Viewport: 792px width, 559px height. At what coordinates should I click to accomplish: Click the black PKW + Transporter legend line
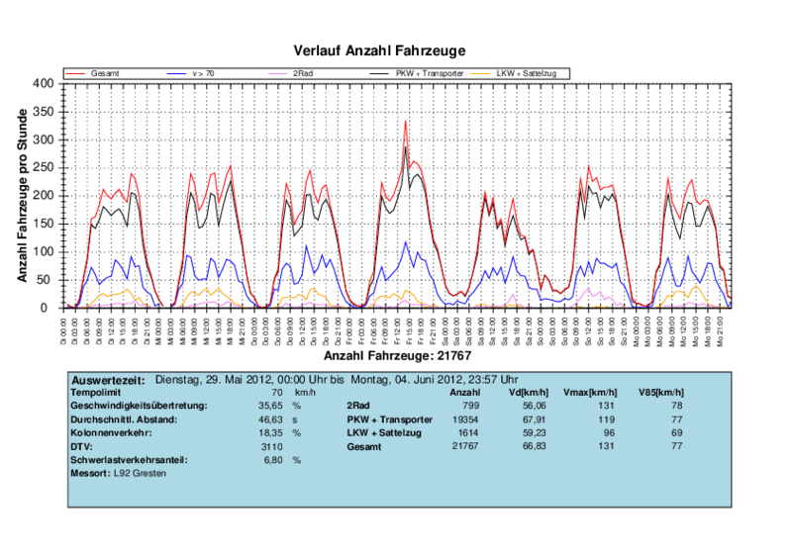pos(382,73)
